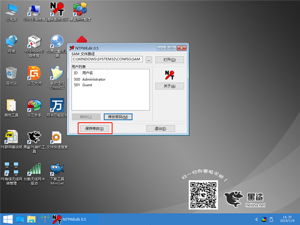Click the 关于(A) about button

click(x=169, y=86)
